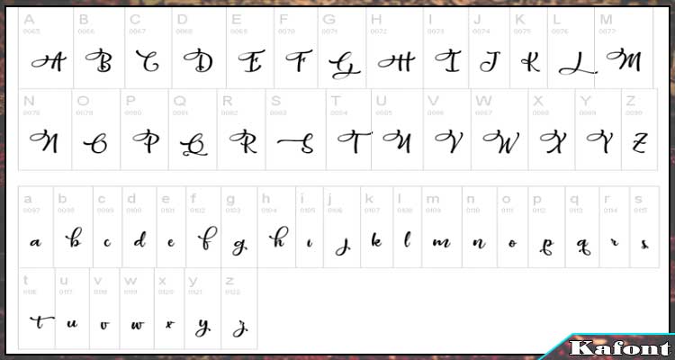This screenshot has height=360, width=675.
Task: Click the lowercase y glyph cell
Action: pyautogui.click(x=202, y=309)
